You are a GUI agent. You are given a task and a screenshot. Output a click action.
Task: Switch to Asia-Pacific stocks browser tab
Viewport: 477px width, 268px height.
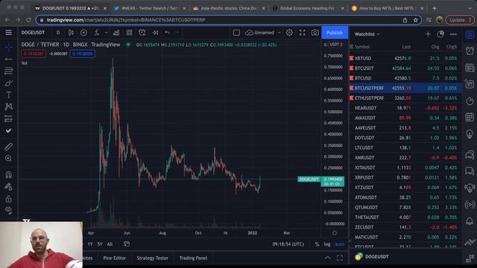[x=229, y=8]
